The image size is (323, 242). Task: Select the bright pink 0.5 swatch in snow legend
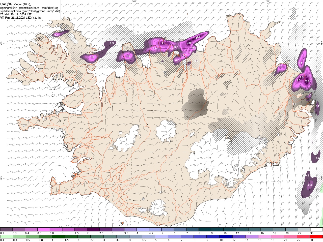(43, 230)
